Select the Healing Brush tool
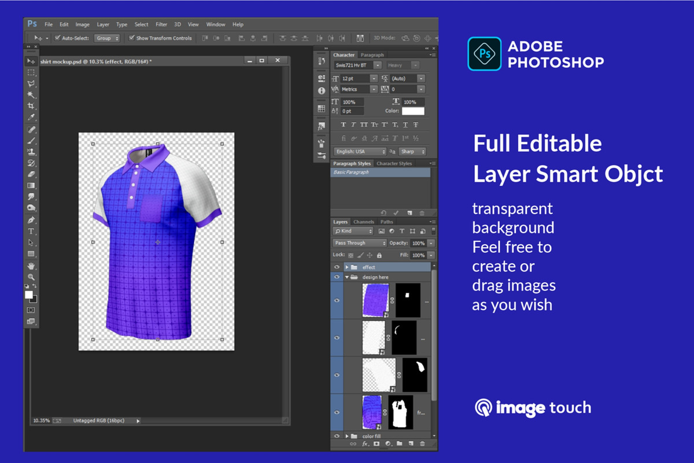 click(31, 129)
